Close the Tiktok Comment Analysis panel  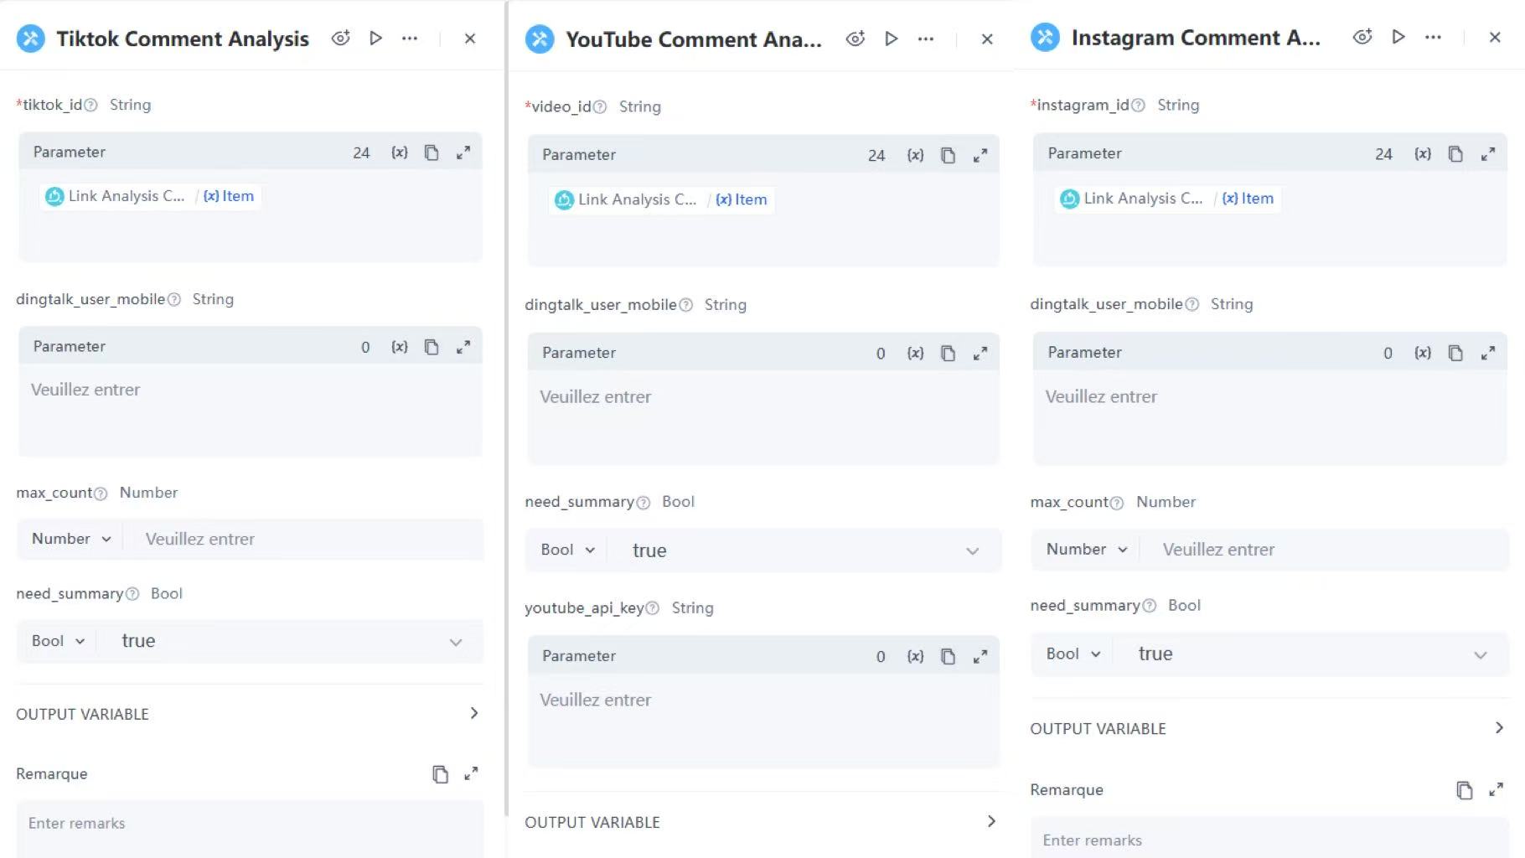[470, 38]
